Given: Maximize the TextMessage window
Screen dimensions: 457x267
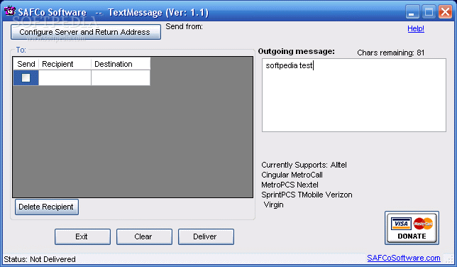Looking at the screenshot, I should (x=429, y=12).
